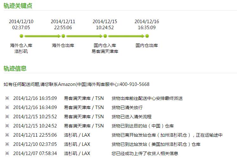237x162 pixels.
Task: Click status 货物已清关放行
Action: click(x=127, y=107)
